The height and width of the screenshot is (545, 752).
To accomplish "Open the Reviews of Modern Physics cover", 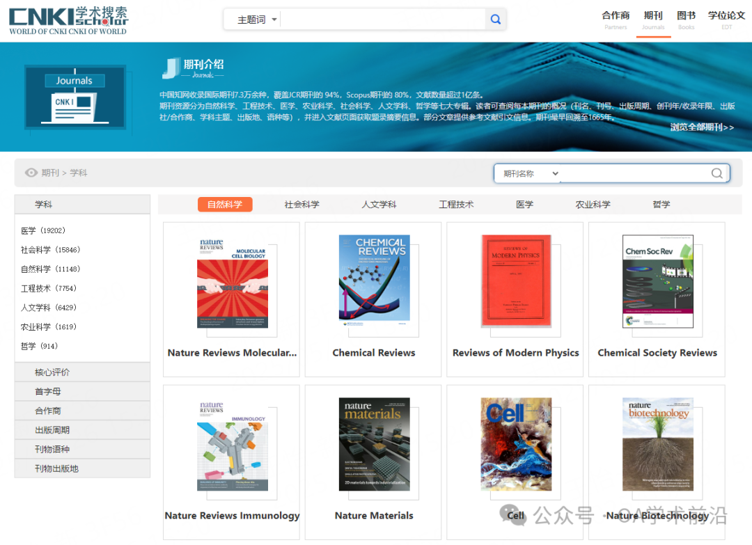I will pos(516,281).
